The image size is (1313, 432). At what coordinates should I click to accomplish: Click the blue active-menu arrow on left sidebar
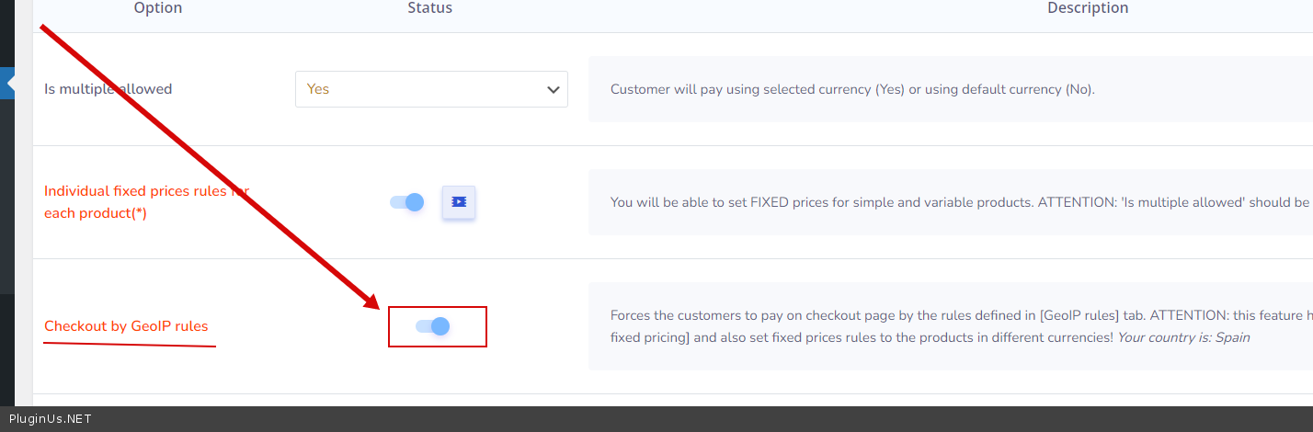pyautogui.click(x=10, y=83)
